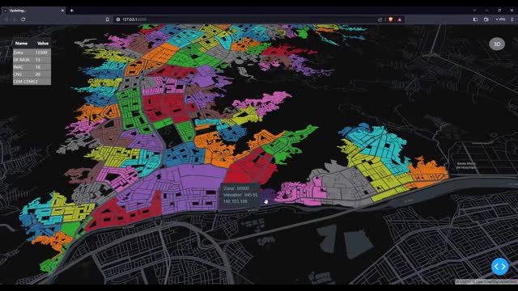Expand the tab search chevron
518x291 pixels.
pyautogui.click(x=474, y=11)
